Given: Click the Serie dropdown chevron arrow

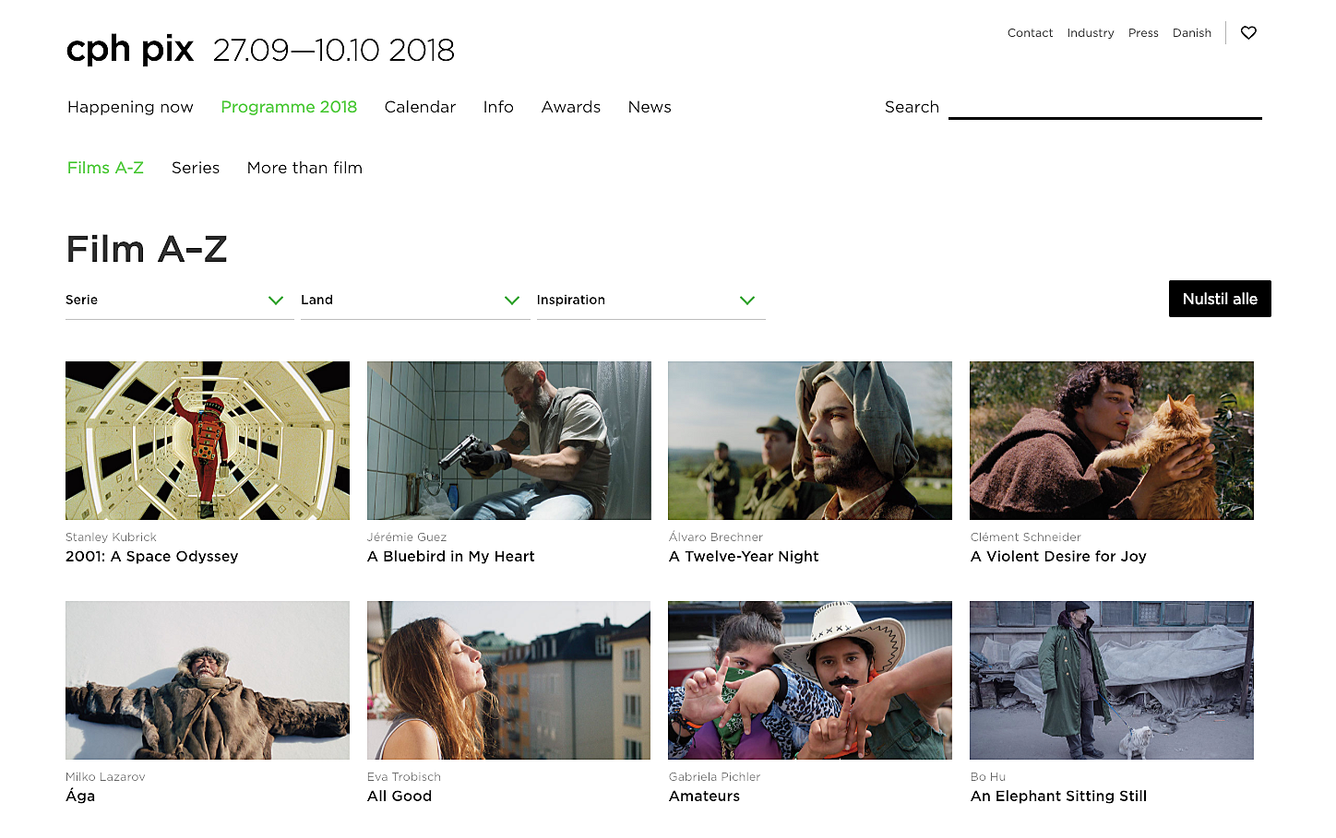Looking at the screenshot, I should (x=276, y=301).
